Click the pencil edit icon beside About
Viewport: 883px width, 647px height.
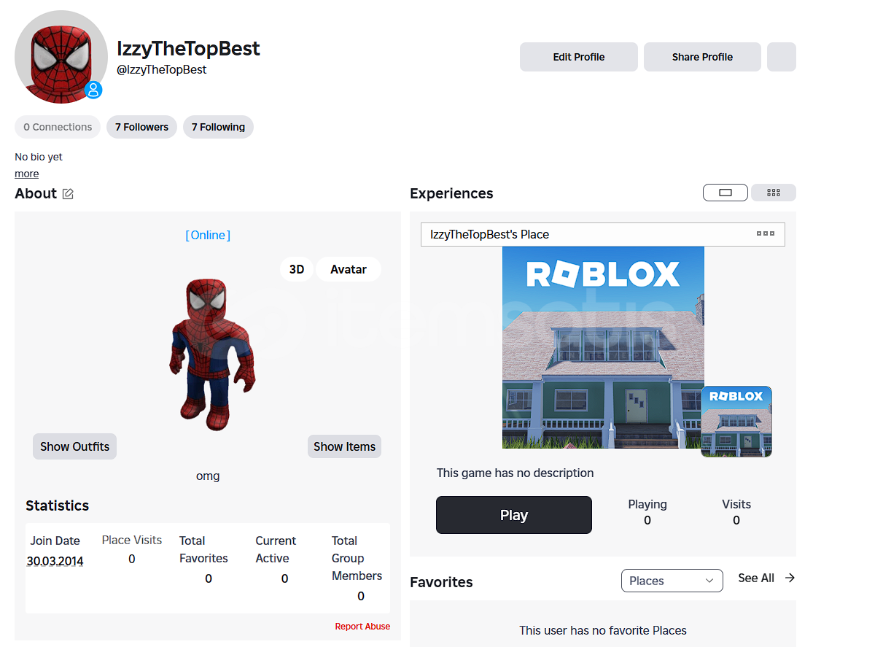[x=68, y=194]
